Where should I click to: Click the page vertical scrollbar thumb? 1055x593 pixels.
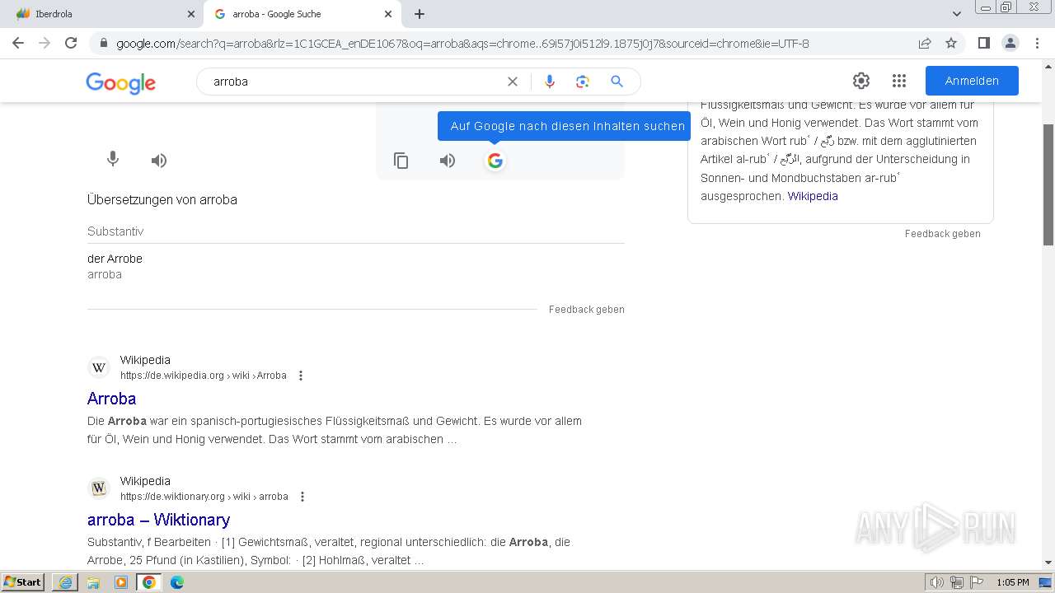pos(1048,184)
